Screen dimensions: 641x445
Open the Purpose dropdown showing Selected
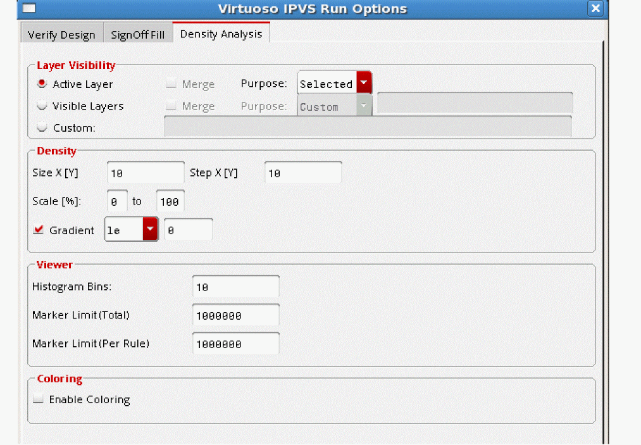[334, 84]
